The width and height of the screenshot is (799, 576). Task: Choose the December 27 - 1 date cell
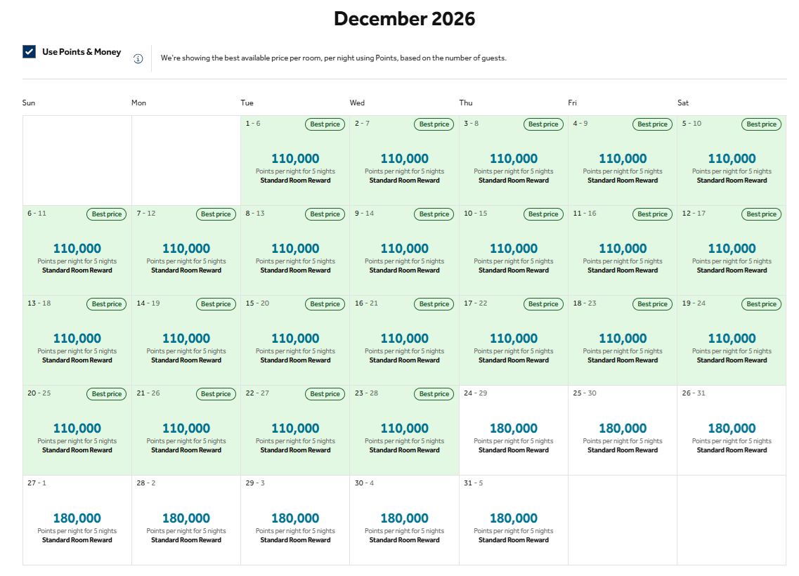[x=77, y=521]
